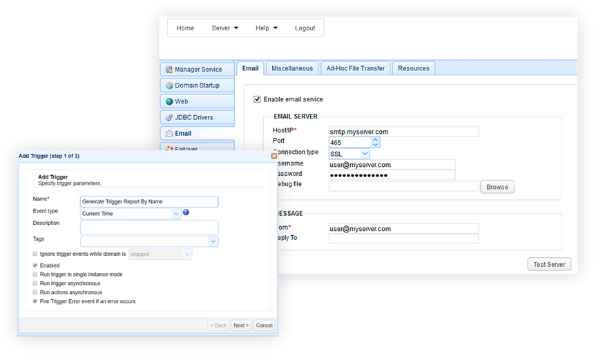Uncheck the Enabled checkbox
Viewport: 594px width, 353px height.
[x=35, y=265]
